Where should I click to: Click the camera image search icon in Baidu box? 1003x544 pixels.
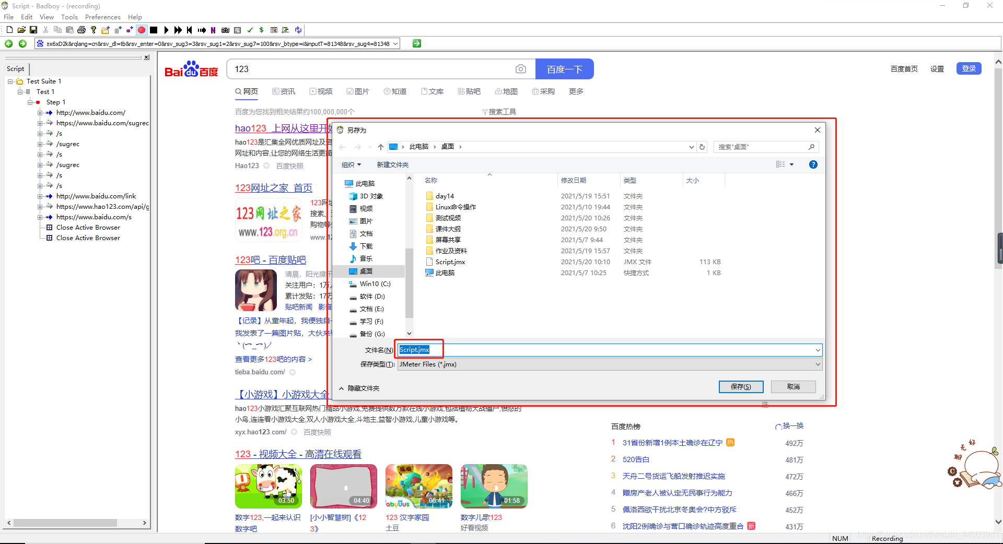point(520,69)
